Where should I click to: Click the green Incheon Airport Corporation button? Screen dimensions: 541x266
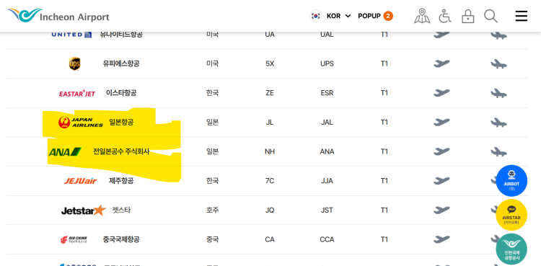pyautogui.click(x=511, y=249)
